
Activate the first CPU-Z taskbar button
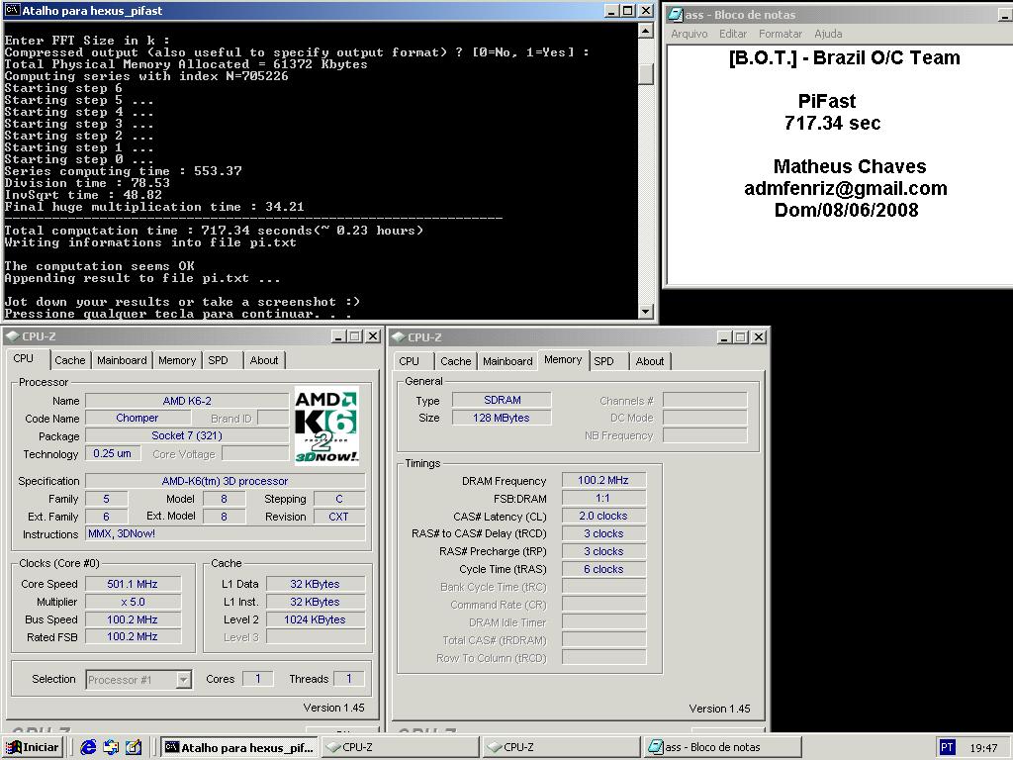[x=400, y=747]
